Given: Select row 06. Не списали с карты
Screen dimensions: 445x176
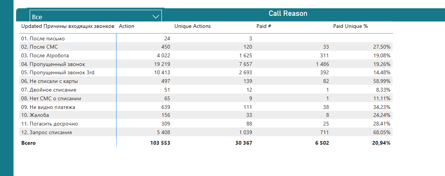Looking at the screenshot, I should (206, 81).
